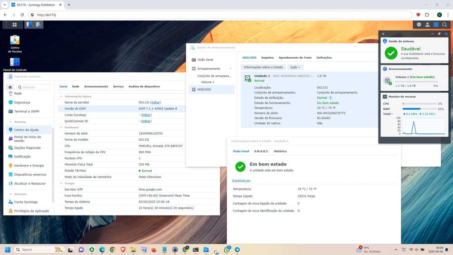
Task: Focus the Procurar search field
Action: coord(33,87)
